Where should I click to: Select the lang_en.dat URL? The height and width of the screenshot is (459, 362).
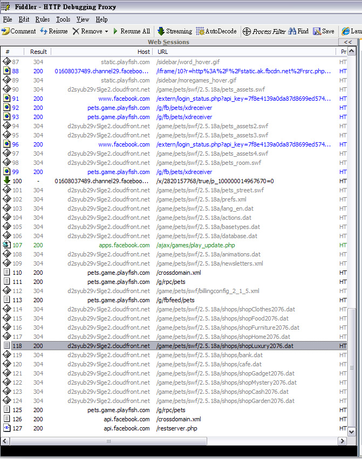click(x=205, y=208)
